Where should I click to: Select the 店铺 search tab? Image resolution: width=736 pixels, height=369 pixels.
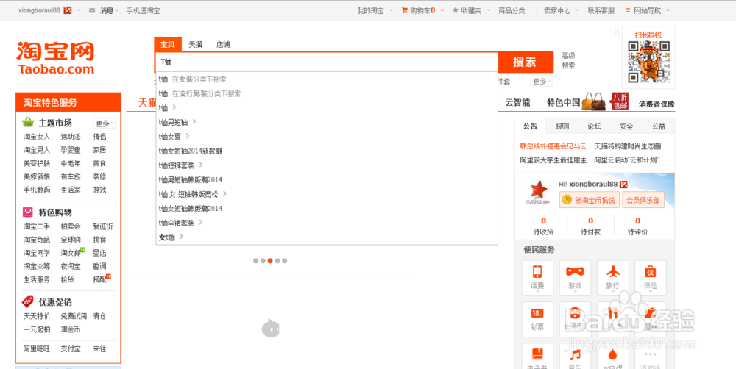click(x=223, y=45)
